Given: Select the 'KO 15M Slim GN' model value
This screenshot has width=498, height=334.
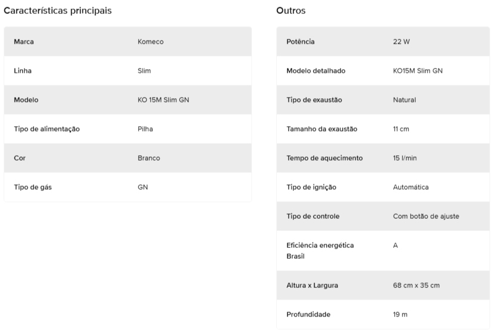Looking at the screenshot, I should tap(163, 100).
